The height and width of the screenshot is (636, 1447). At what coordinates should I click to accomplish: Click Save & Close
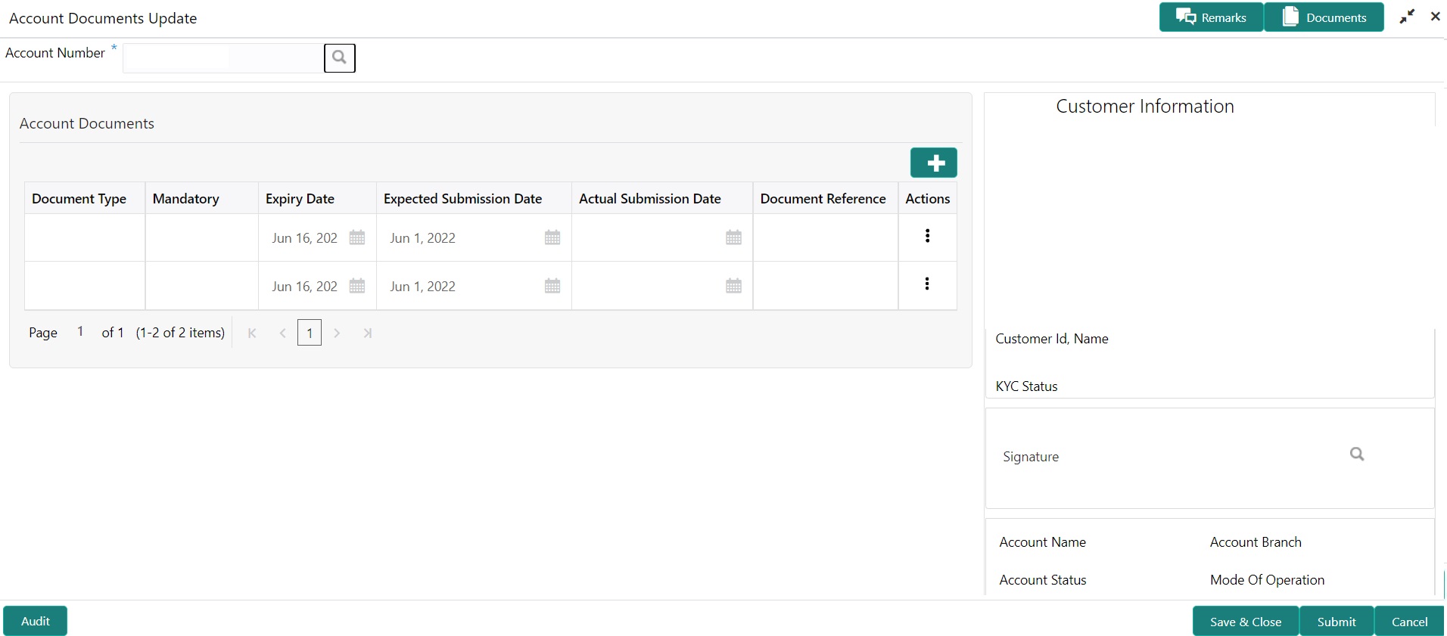[x=1245, y=622]
